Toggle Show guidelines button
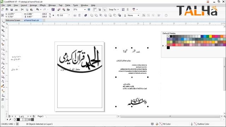This screenshot has height=127, width=226. (x=105, y=10)
